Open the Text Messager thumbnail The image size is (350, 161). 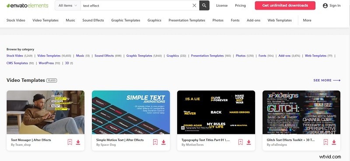click(45, 112)
